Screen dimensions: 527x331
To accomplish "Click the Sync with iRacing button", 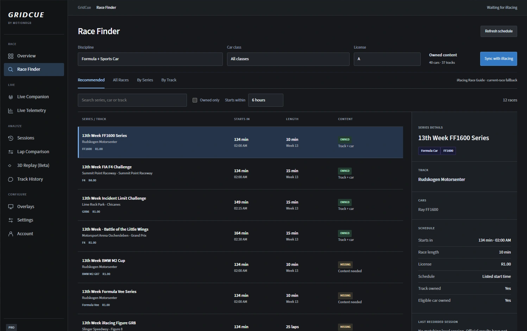I will (498, 59).
